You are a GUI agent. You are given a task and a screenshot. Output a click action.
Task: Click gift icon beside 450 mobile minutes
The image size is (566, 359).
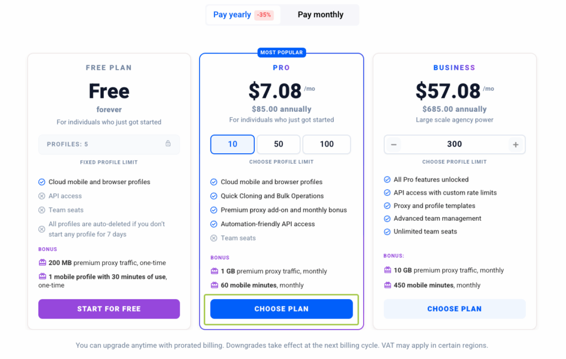[387, 285]
